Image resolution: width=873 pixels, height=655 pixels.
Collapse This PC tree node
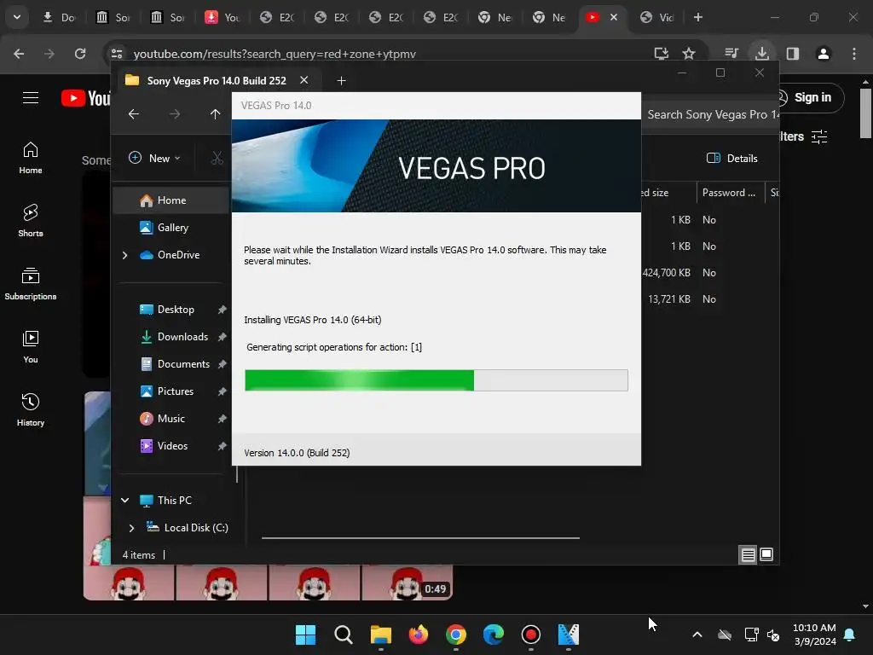point(125,500)
